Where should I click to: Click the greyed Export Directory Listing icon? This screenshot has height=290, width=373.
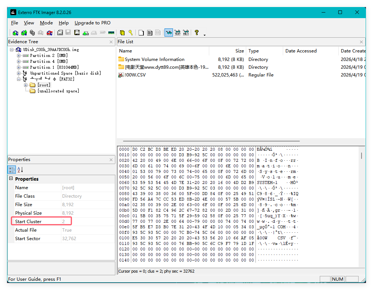[158, 33]
